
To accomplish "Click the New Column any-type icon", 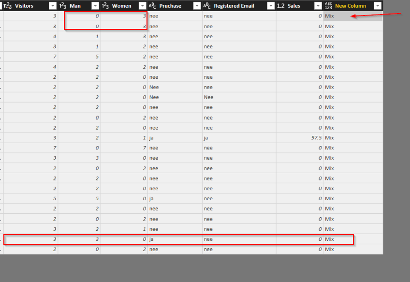I will [328, 6].
